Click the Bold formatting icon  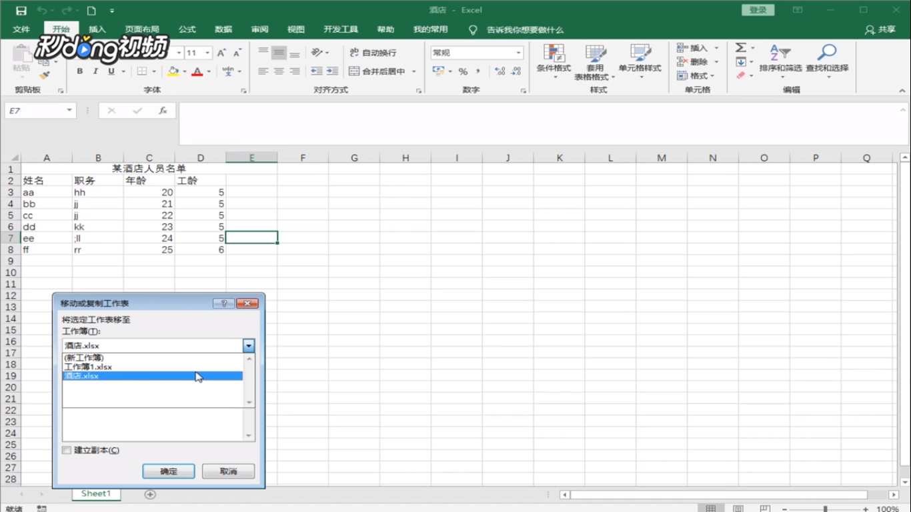80,71
